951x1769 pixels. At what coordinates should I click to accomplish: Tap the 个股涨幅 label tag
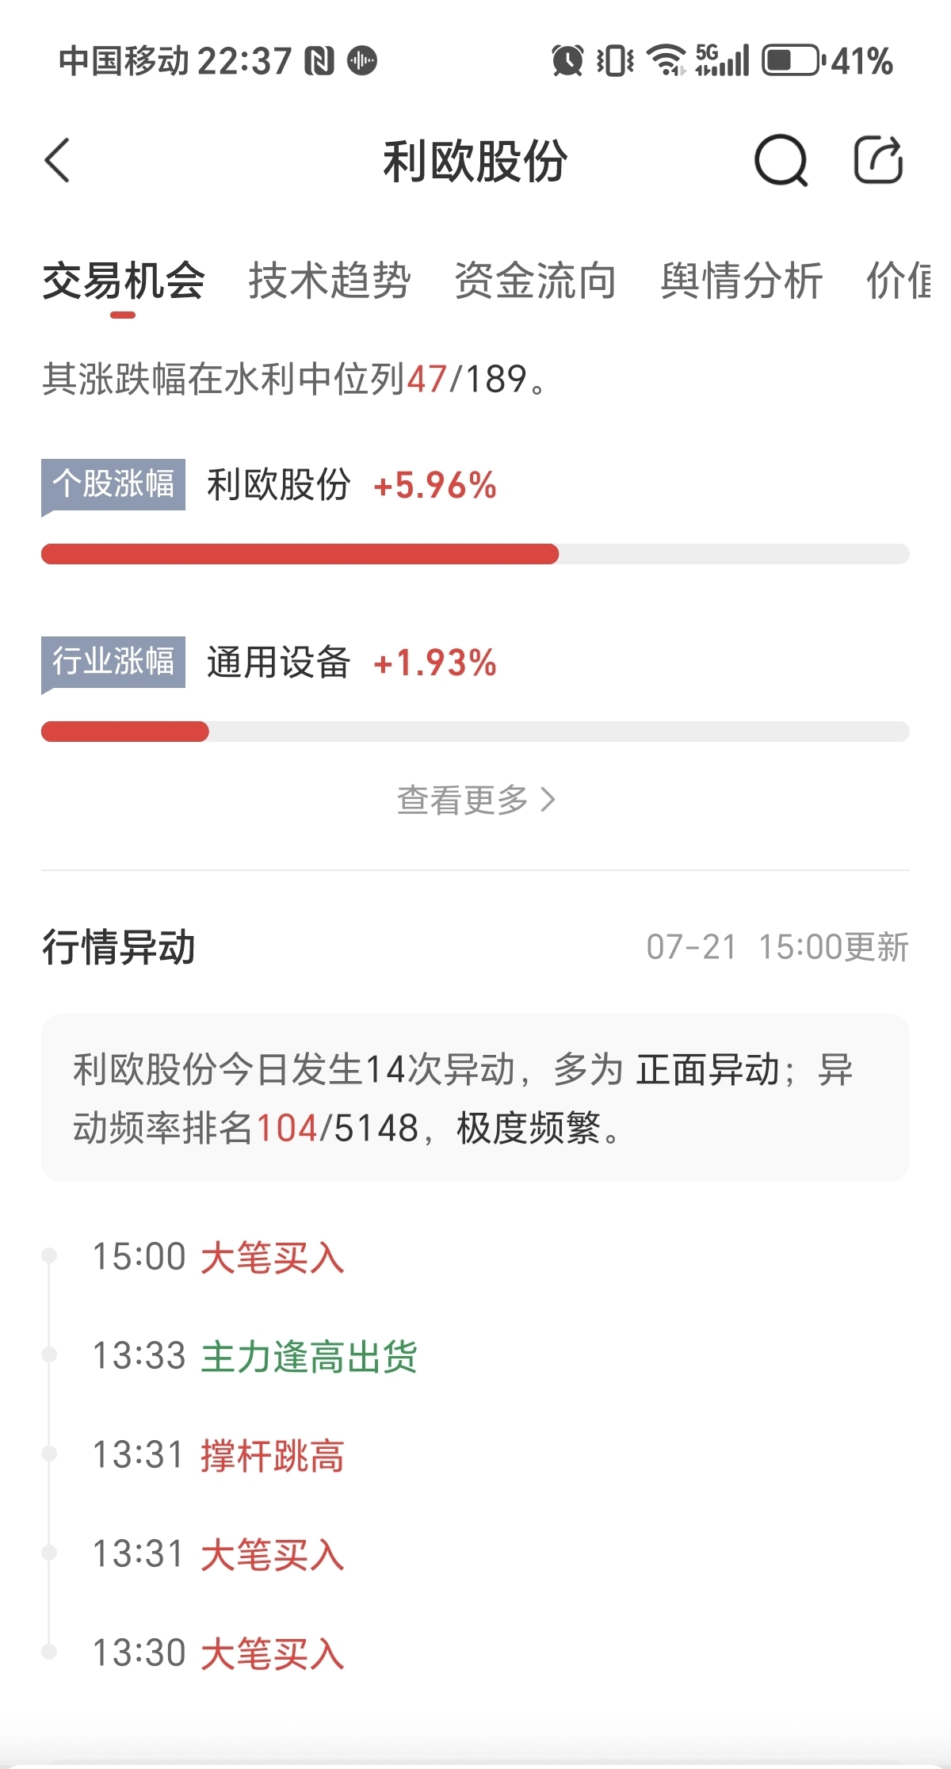[113, 484]
